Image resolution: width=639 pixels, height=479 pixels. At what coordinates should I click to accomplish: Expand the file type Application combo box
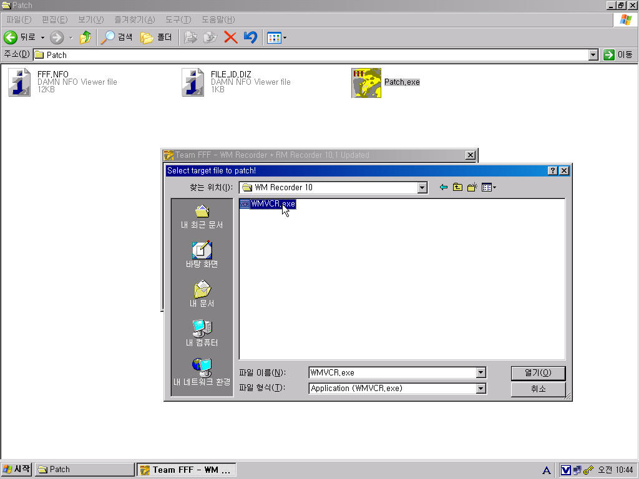pyautogui.click(x=481, y=389)
